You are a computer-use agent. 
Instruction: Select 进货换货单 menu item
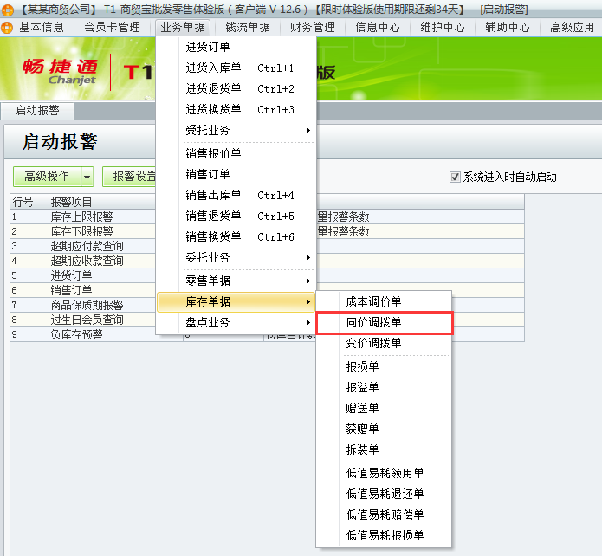pyautogui.click(x=236, y=109)
